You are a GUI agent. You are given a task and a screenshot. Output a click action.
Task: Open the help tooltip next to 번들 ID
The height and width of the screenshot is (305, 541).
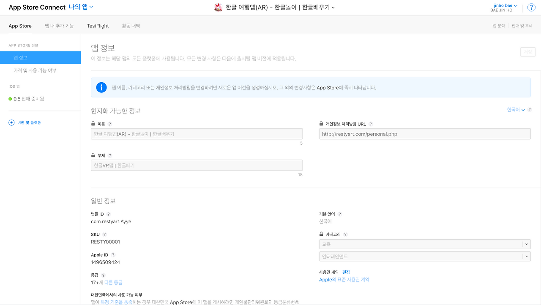coord(108,214)
